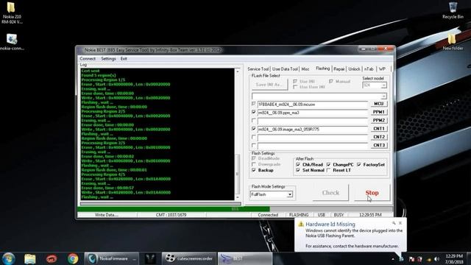Click the MCU browse button
This screenshot has width=471, height=265.
[379, 104]
